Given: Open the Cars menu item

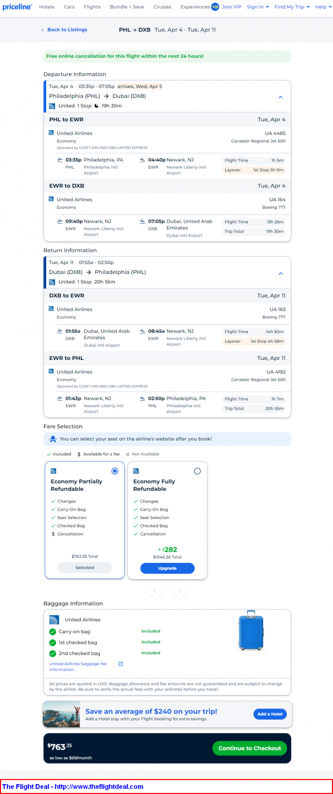Looking at the screenshot, I should point(69,7).
